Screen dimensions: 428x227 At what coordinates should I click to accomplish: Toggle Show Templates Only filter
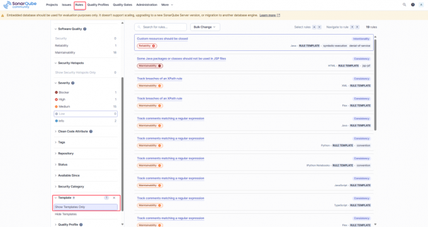86,207
